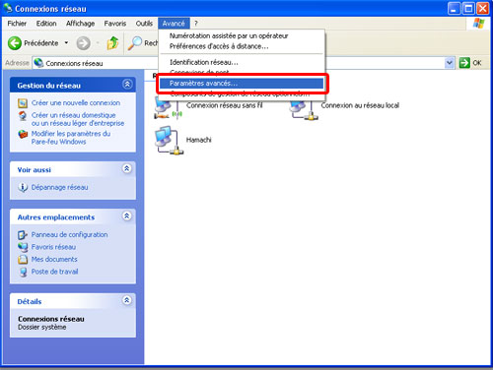Click the Panneau de configuration icon

pos(23,235)
